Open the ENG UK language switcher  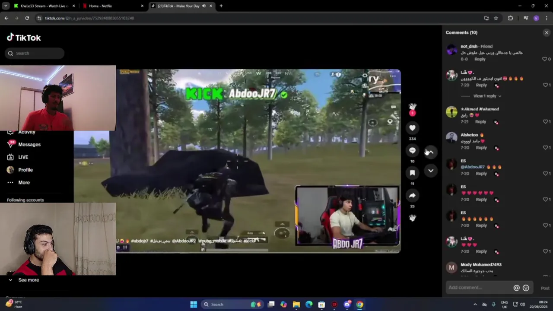(505, 305)
